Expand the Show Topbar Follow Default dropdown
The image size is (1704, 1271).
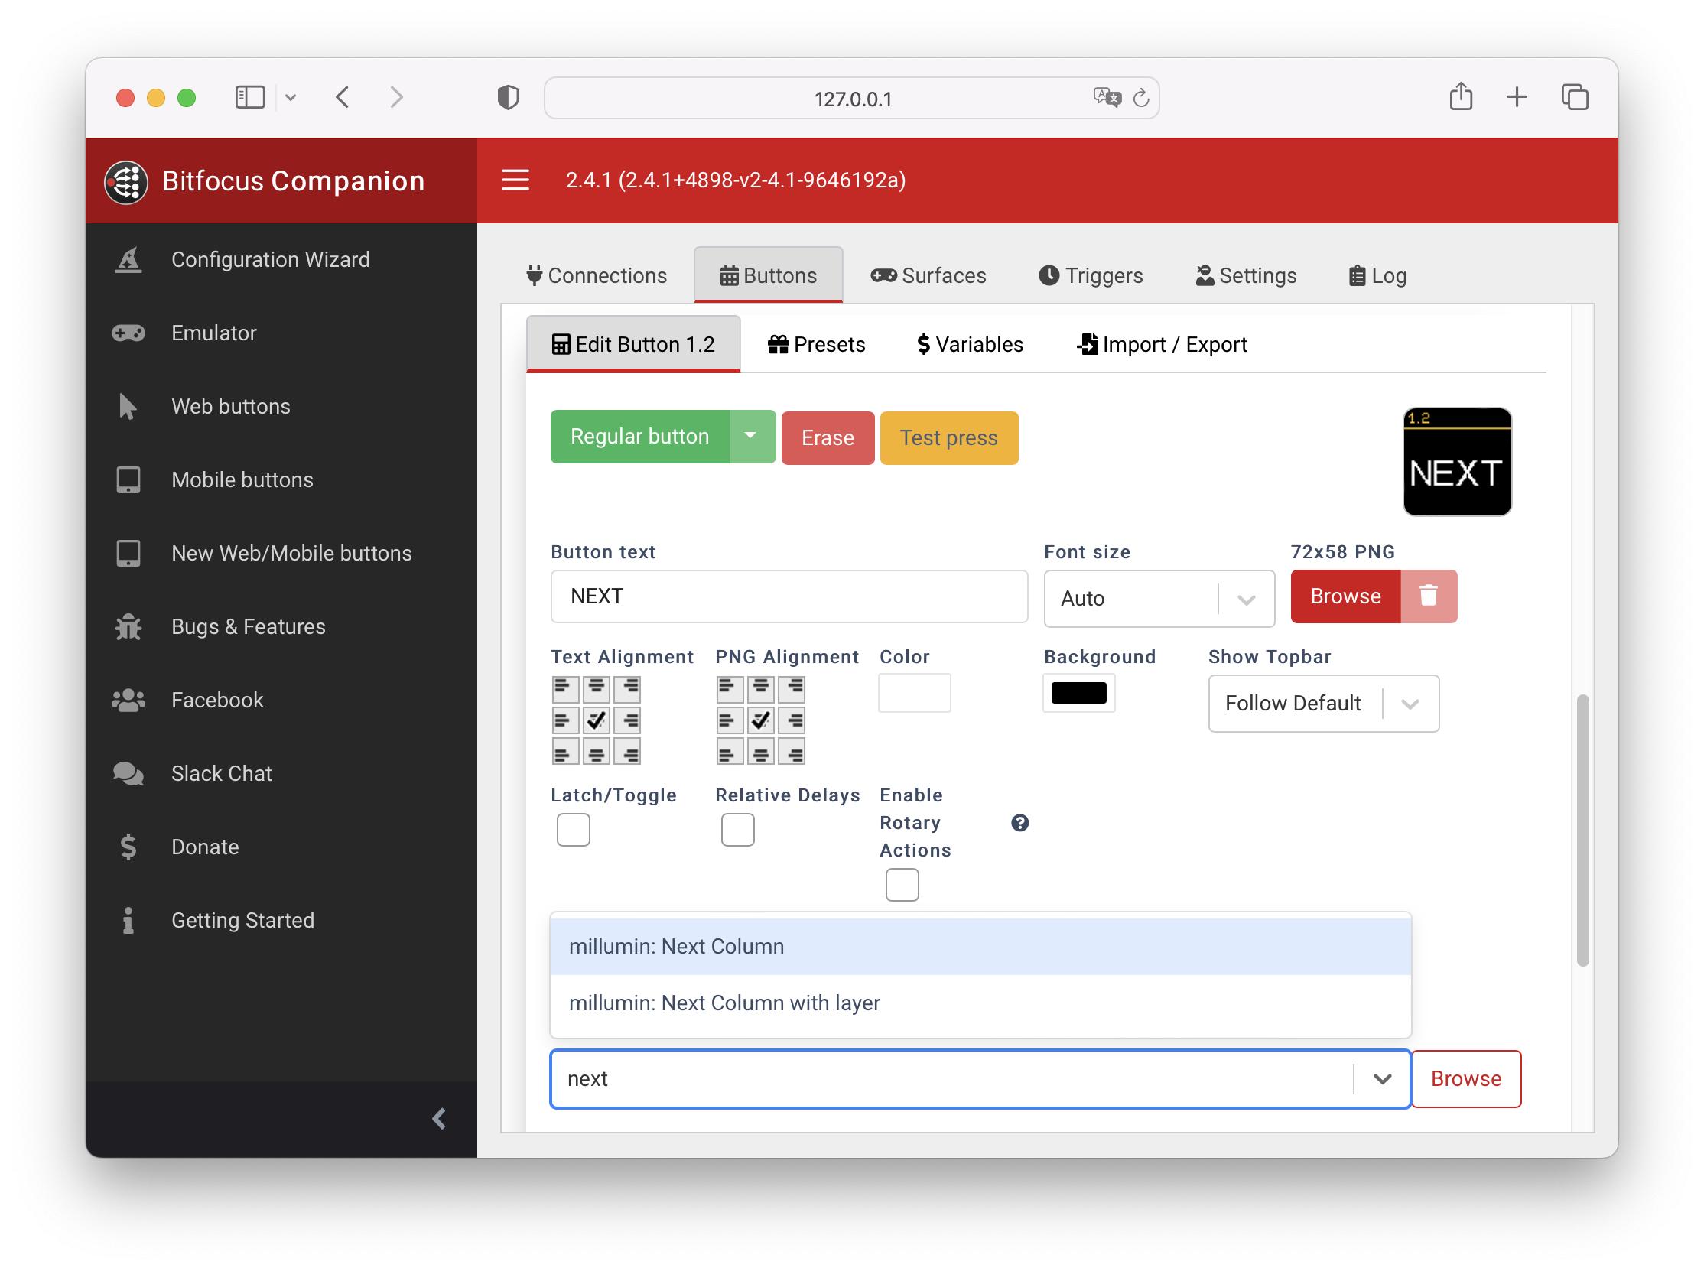tap(1322, 704)
